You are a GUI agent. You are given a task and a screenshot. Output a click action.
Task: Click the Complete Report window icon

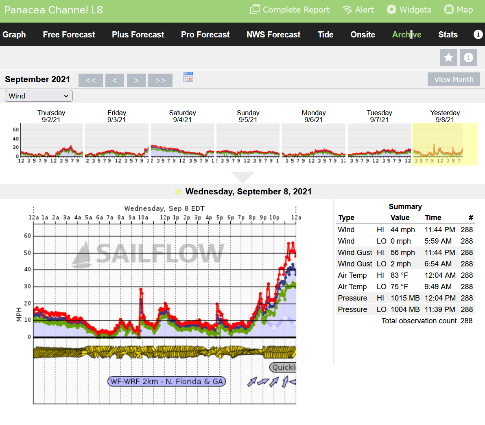(x=255, y=10)
